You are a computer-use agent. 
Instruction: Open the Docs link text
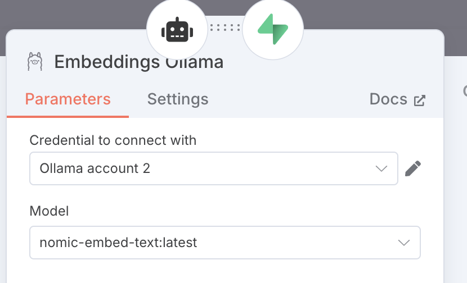[388, 99]
